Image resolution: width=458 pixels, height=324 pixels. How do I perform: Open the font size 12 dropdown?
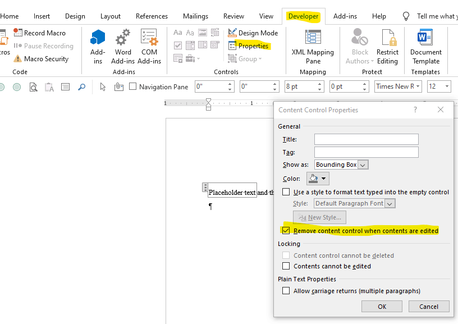[x=447, y=86]
